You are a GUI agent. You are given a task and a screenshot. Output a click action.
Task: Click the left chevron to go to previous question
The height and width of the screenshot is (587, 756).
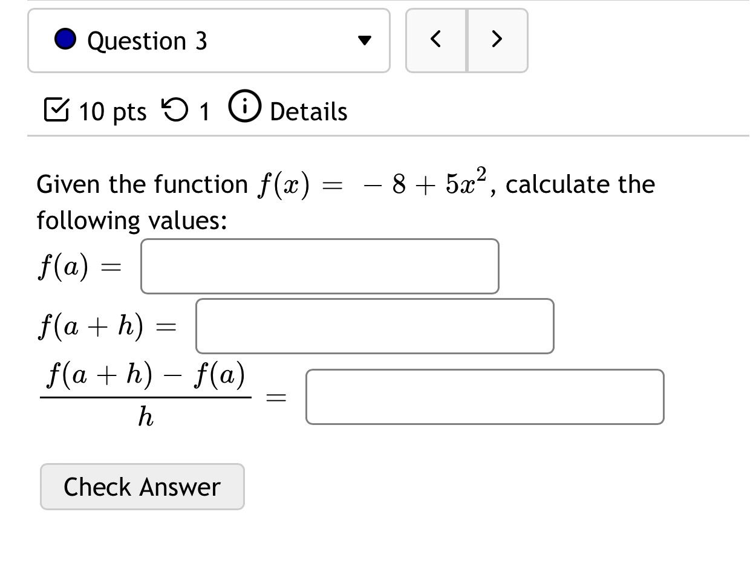(x=436, y=39)
